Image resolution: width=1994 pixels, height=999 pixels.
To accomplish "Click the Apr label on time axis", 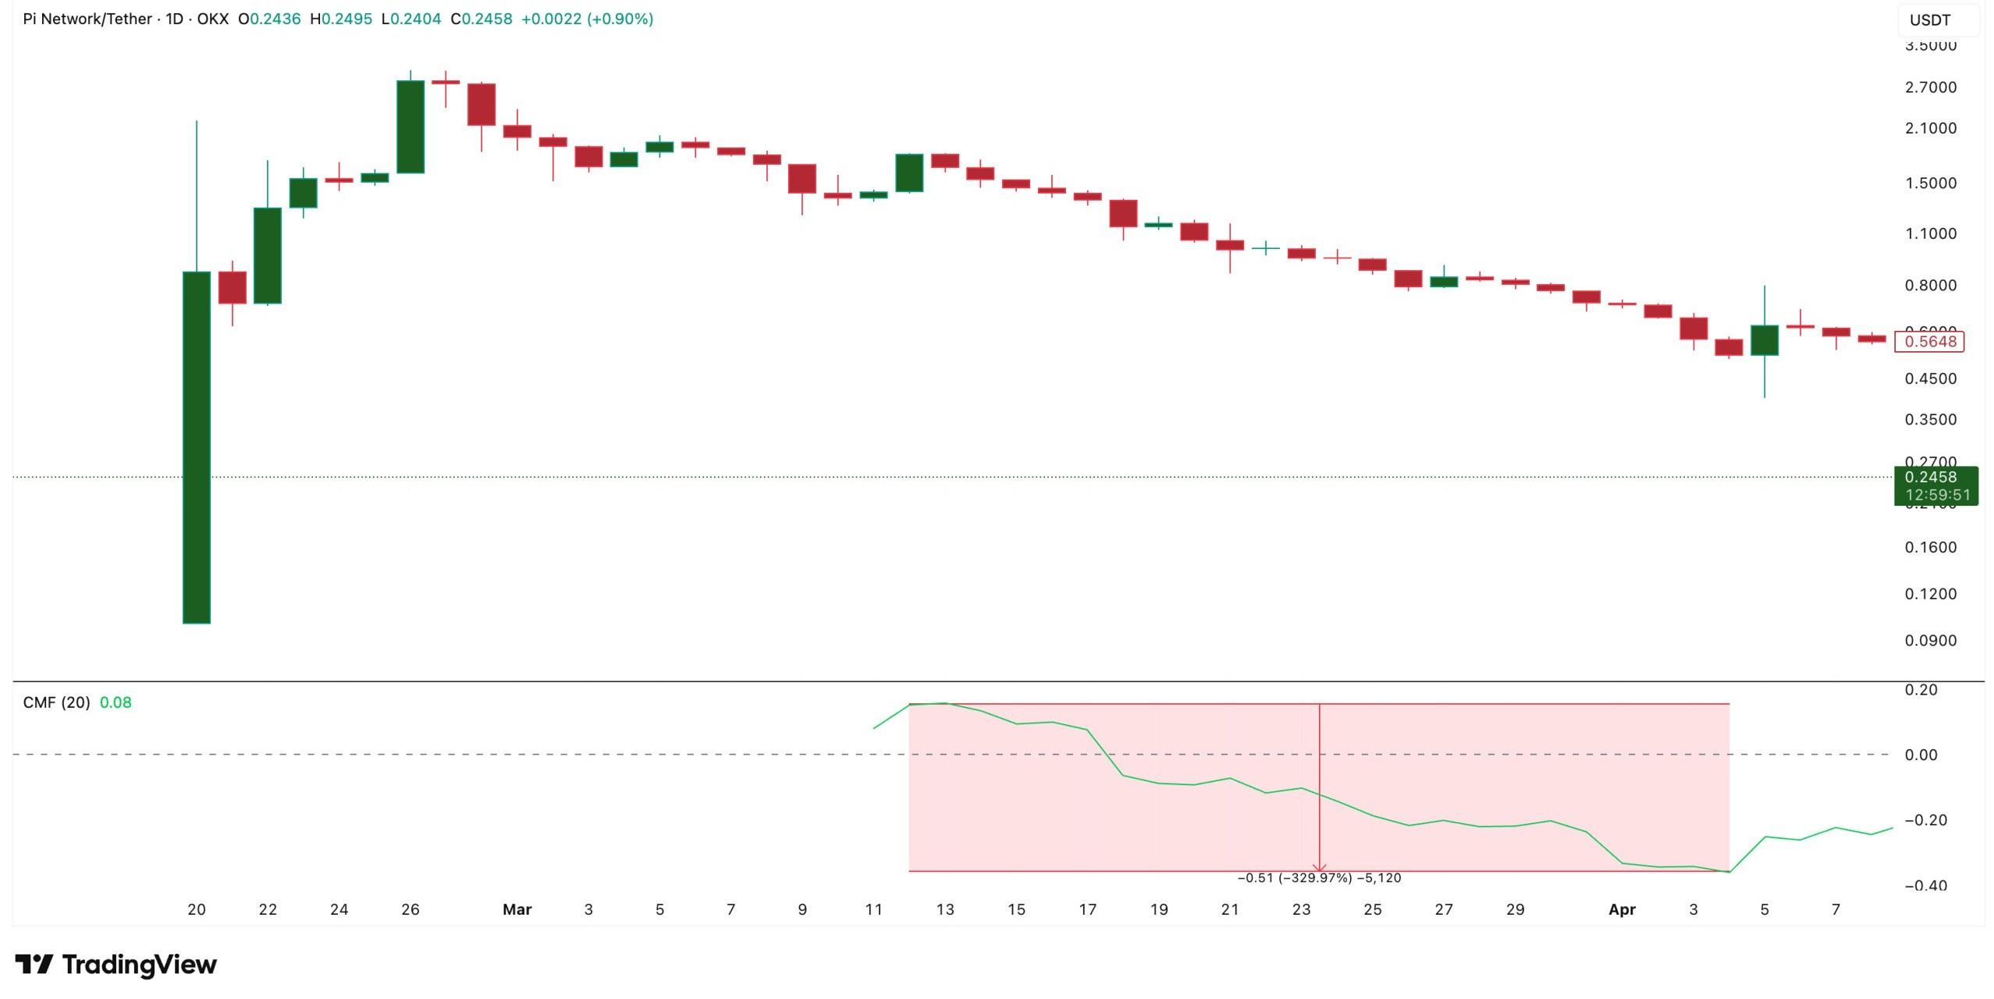I will (1622, 909).
